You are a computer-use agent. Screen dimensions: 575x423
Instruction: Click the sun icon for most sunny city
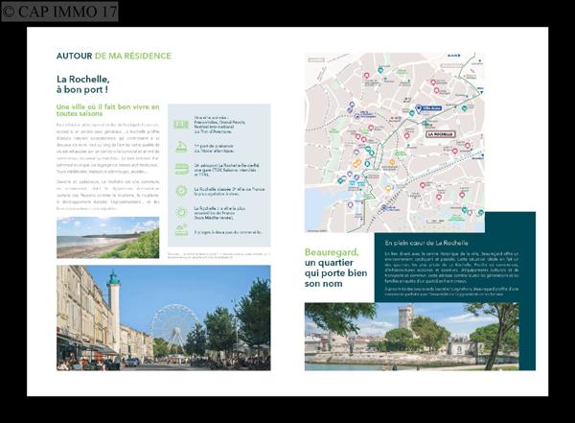(x=180, y=211)
